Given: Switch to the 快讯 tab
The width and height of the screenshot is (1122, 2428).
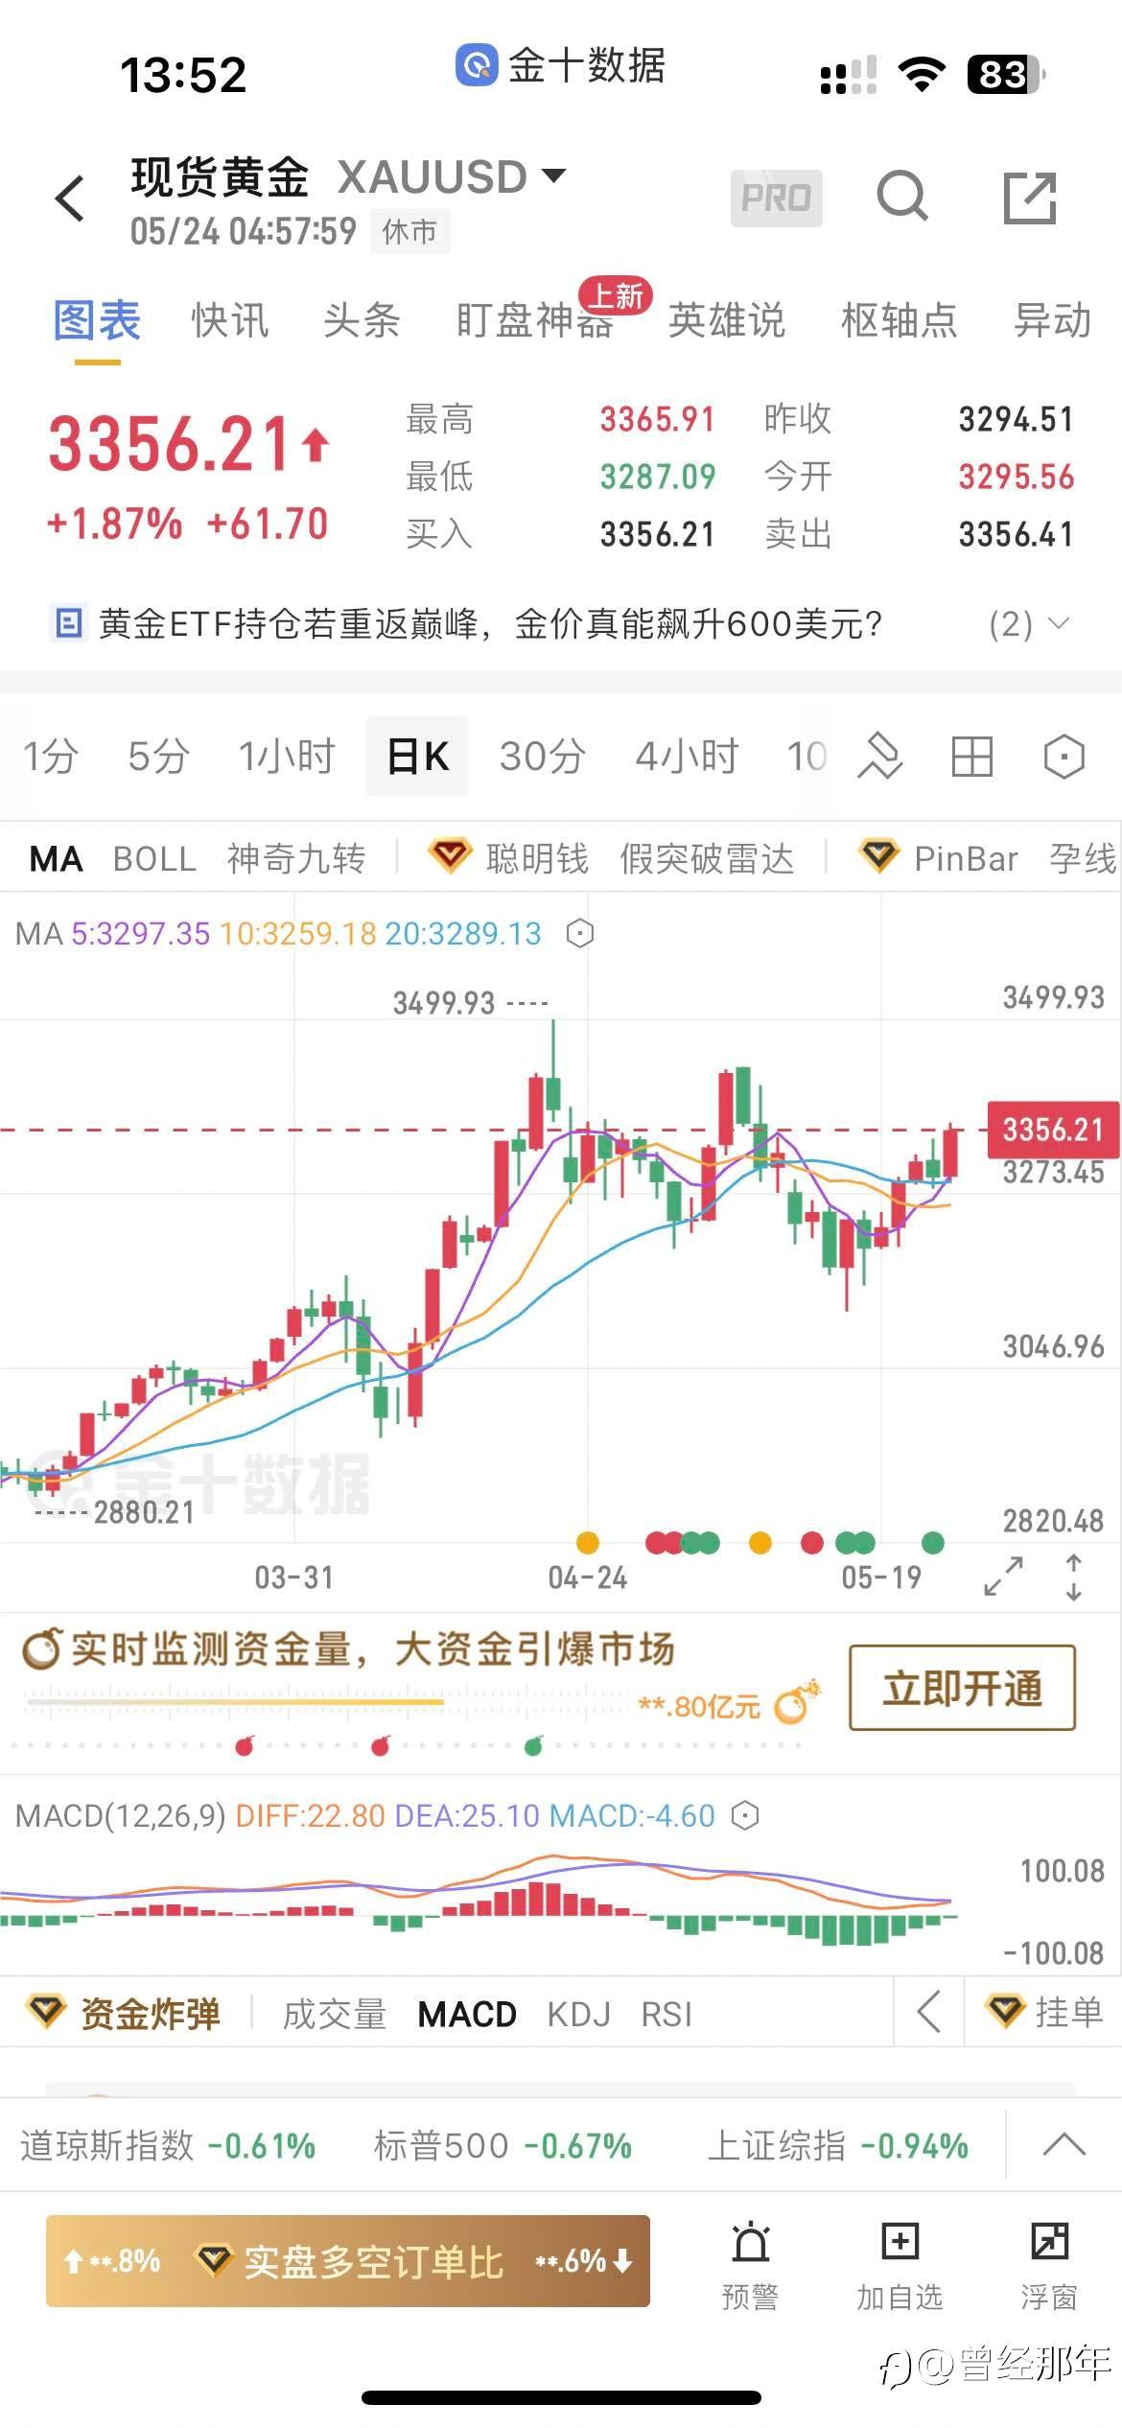Looking at the screenshot, I should click(229, 320).
